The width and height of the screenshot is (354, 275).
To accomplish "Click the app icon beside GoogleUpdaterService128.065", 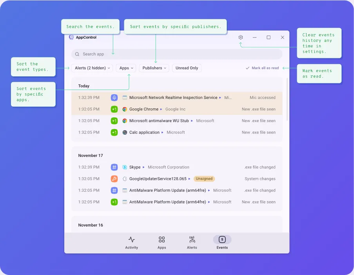I will click(x=125, y=179).
